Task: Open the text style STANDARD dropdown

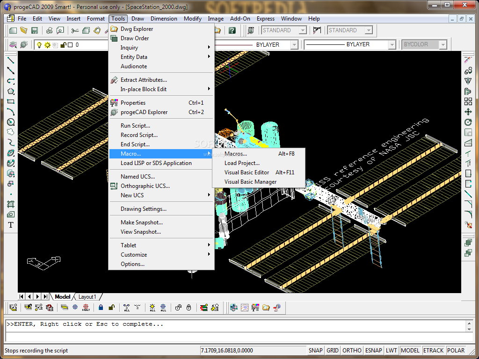Action: click(x=303, y=30)
